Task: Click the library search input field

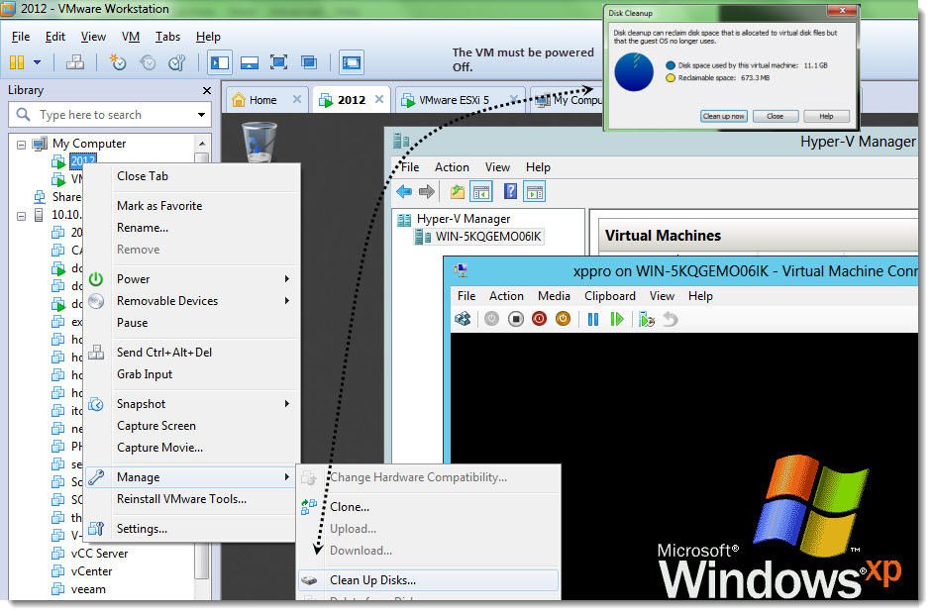Action: pyautogui.click(x=108, y=114)
